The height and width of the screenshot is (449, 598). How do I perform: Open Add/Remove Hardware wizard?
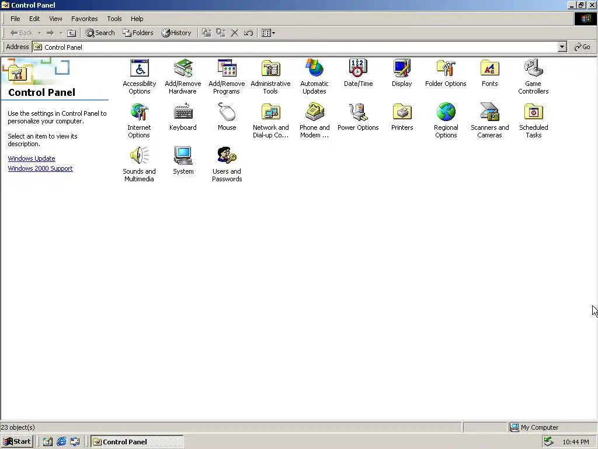(183, 69)
